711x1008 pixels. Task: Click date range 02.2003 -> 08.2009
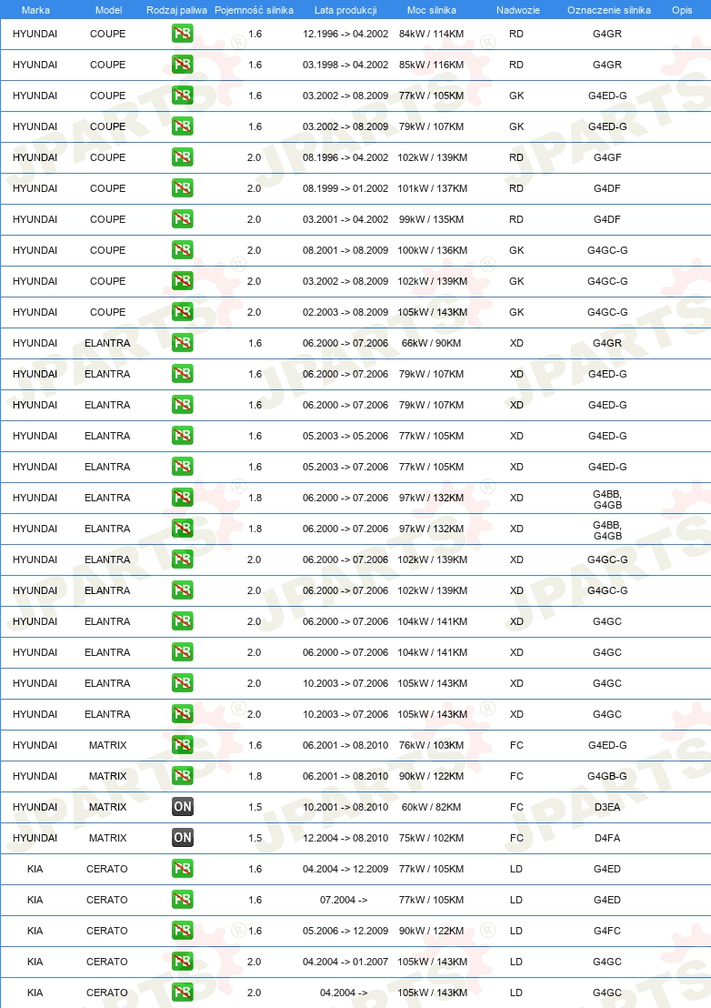click(345, 312)
